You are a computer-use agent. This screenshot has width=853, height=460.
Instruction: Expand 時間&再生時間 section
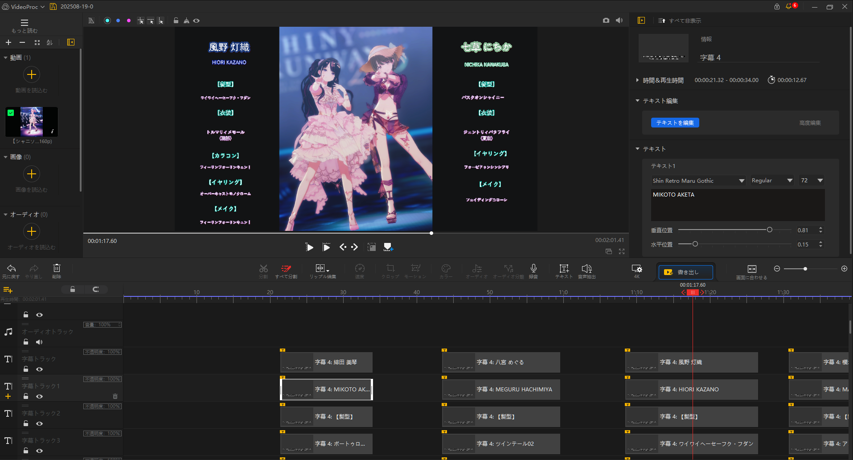(637, 80)
